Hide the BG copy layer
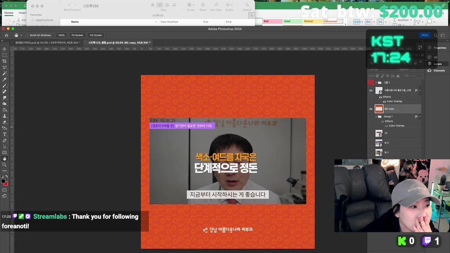Viewport: 450px width, 253px height. [x=371, y=109]
